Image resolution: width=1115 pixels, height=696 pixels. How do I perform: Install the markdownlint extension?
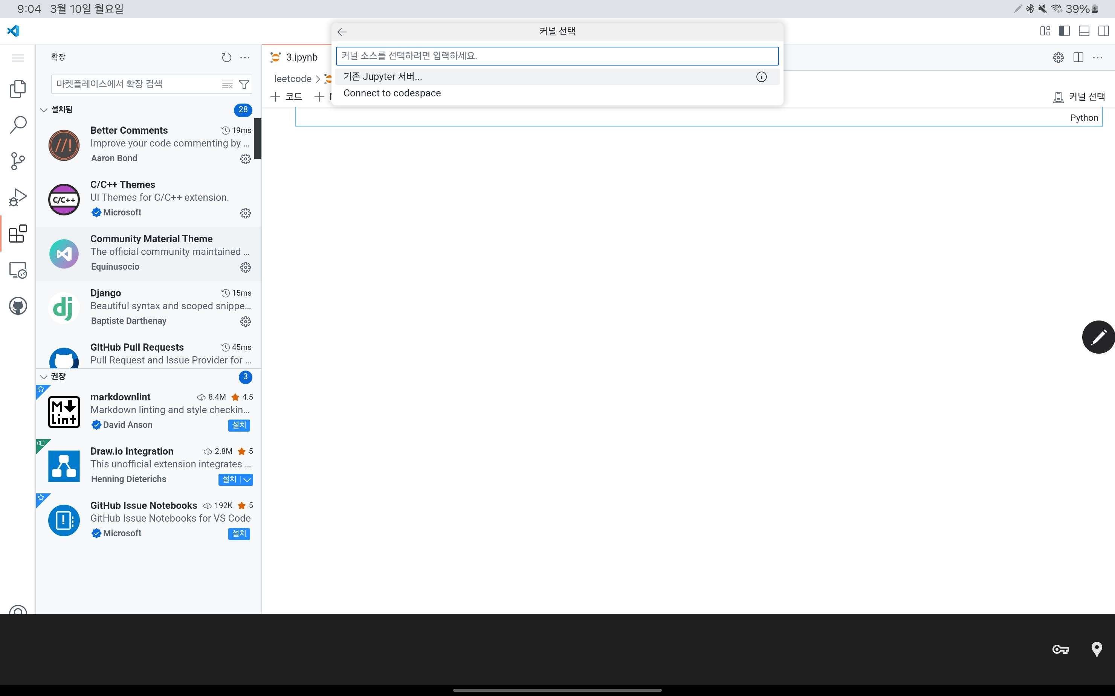pyautogui.click(x=239, y=425)
